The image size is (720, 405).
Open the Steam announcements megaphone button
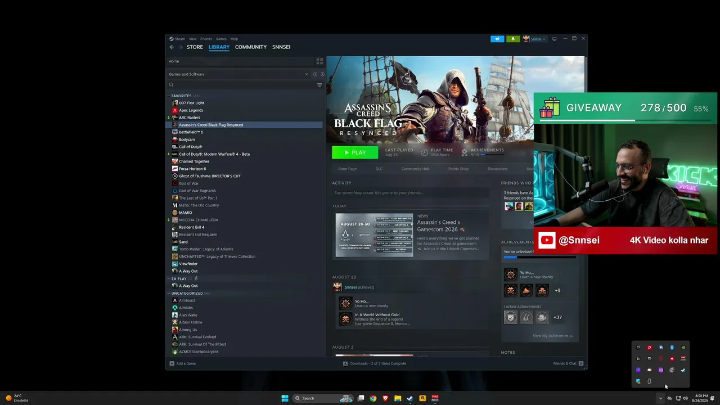tap(497, 39)
